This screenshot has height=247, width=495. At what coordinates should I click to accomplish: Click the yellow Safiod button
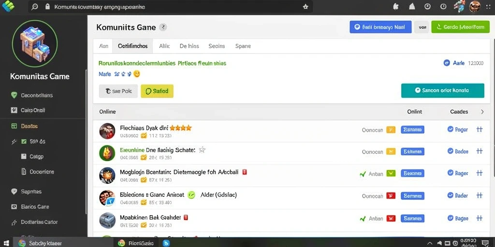click(157, 91)
